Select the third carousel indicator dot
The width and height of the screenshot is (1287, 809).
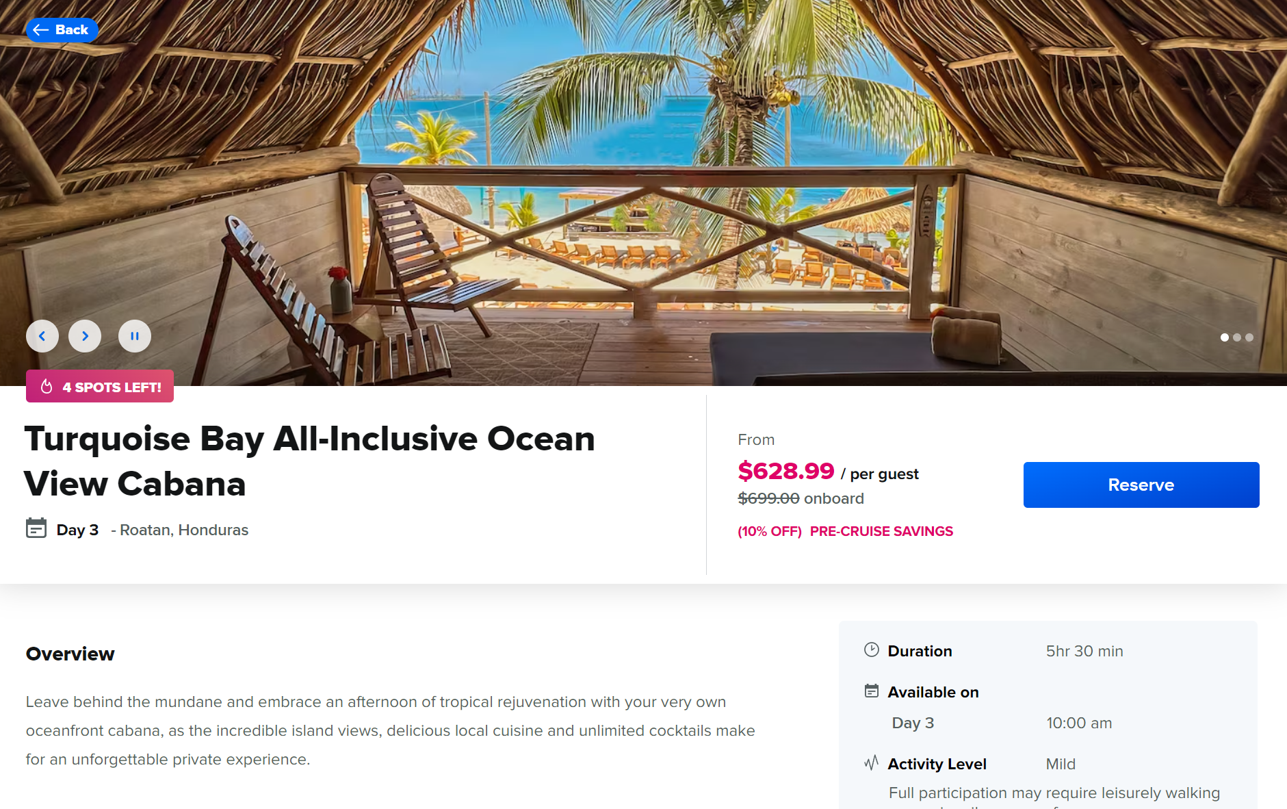(x=1249, y=337)
